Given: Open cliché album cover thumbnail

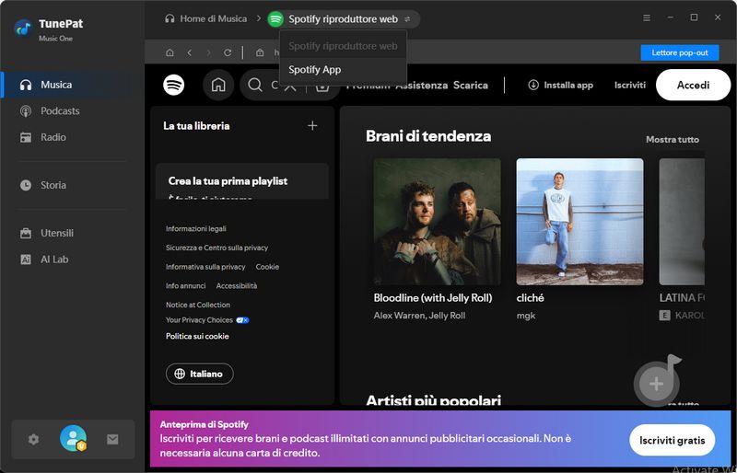Looking at the screenshot, I should pos(579,222).
